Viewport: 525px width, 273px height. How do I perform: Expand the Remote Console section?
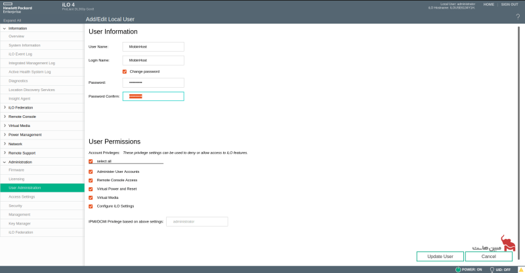[5, 117]
